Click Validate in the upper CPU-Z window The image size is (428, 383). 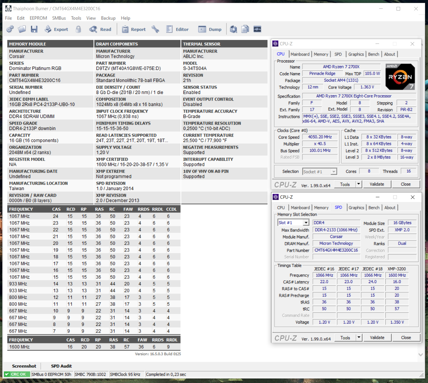(377, 184)
